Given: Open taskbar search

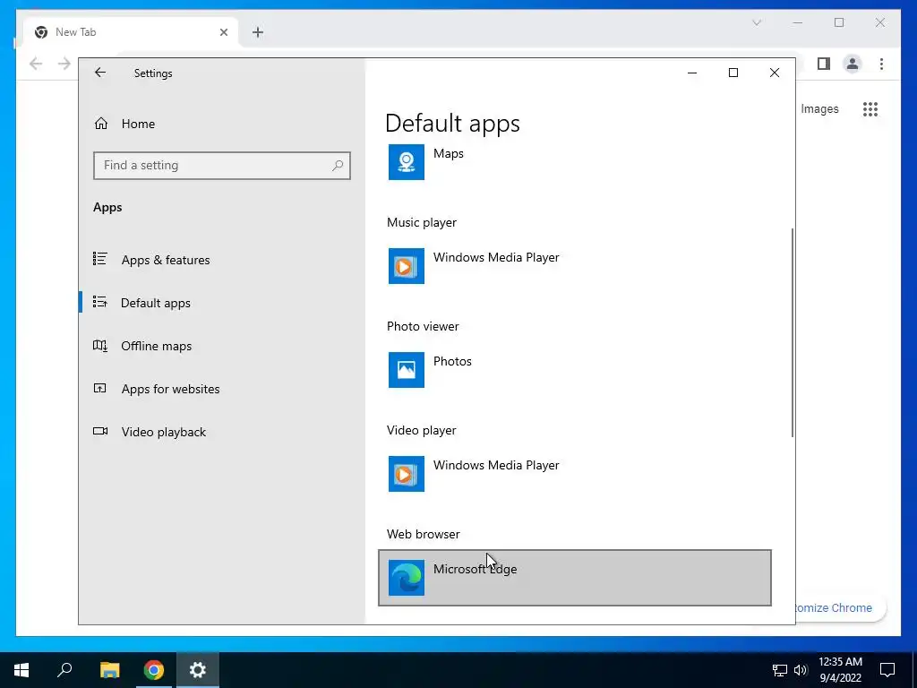Looking at the screenshot, I should pyautogui.click(x=64, y=670).
